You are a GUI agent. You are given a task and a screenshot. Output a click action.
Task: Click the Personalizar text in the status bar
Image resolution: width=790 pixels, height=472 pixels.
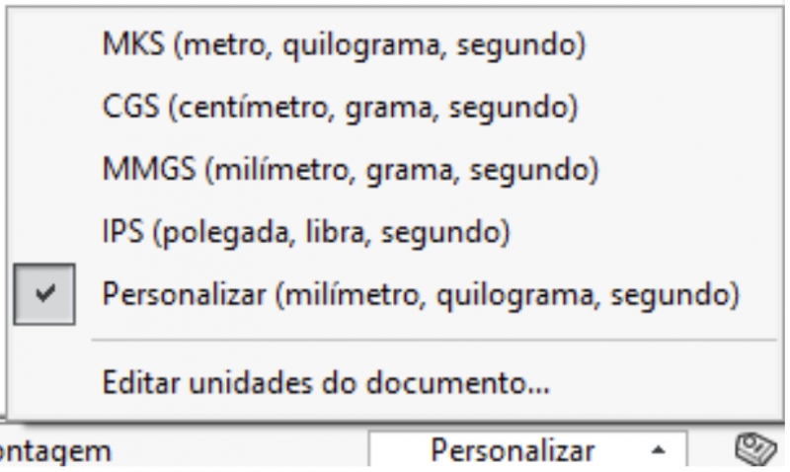point(513,450)
